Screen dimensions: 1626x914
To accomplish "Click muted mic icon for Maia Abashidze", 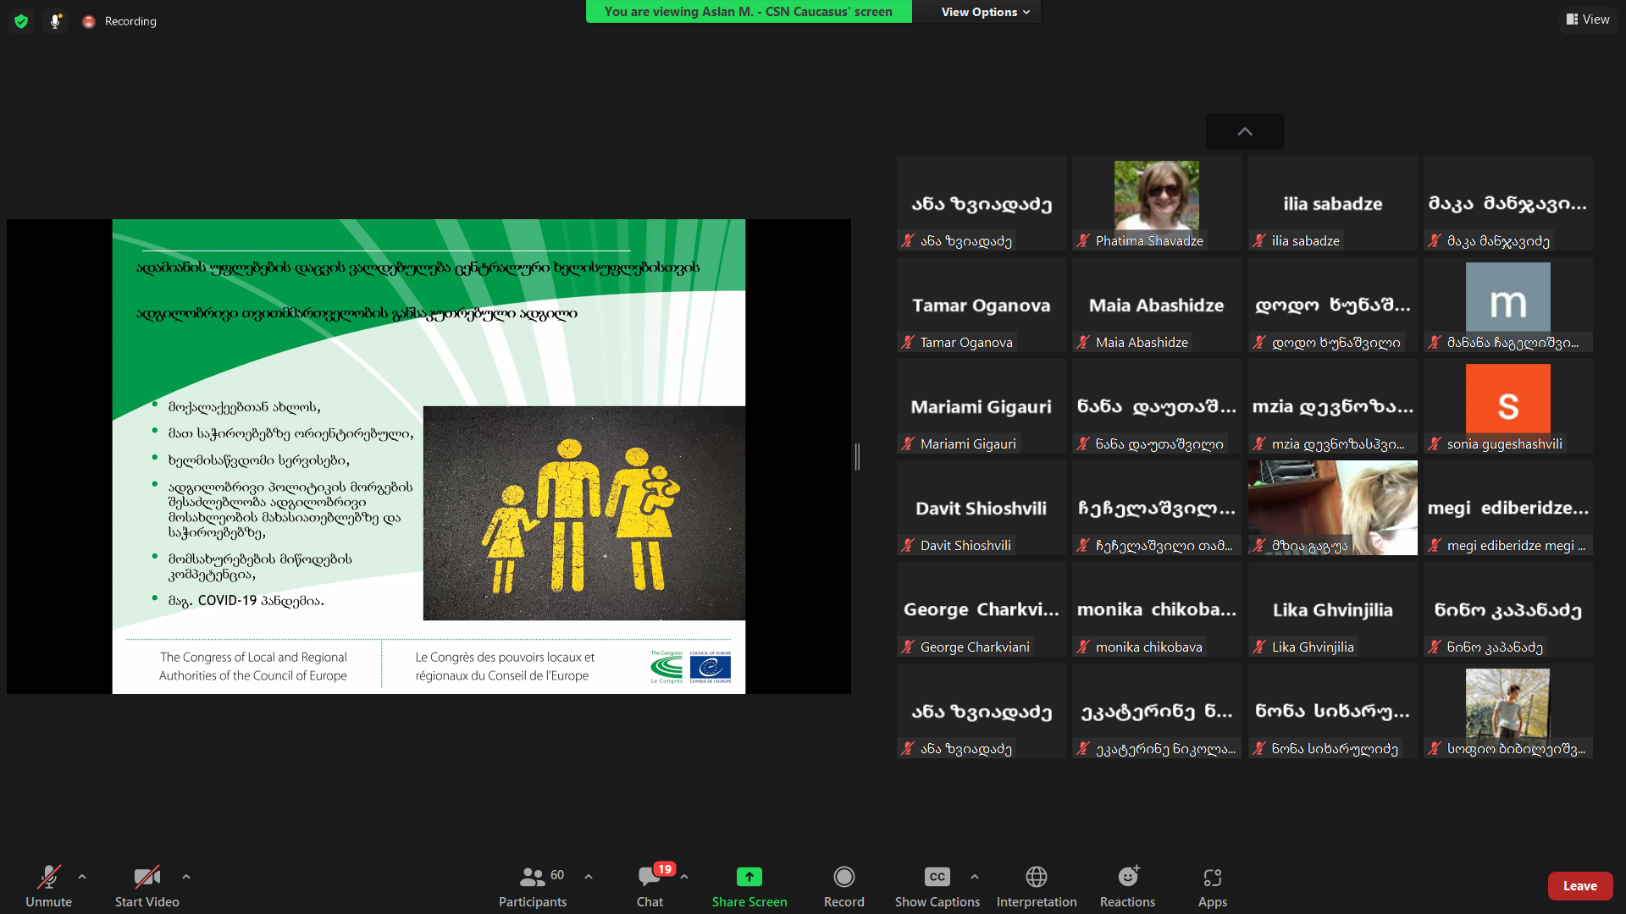I will coord(1083,343).
